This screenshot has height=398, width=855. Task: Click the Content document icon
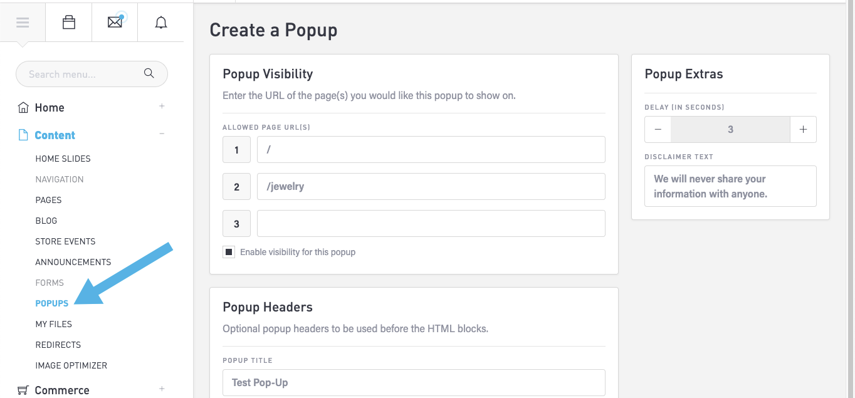point(23,135)
